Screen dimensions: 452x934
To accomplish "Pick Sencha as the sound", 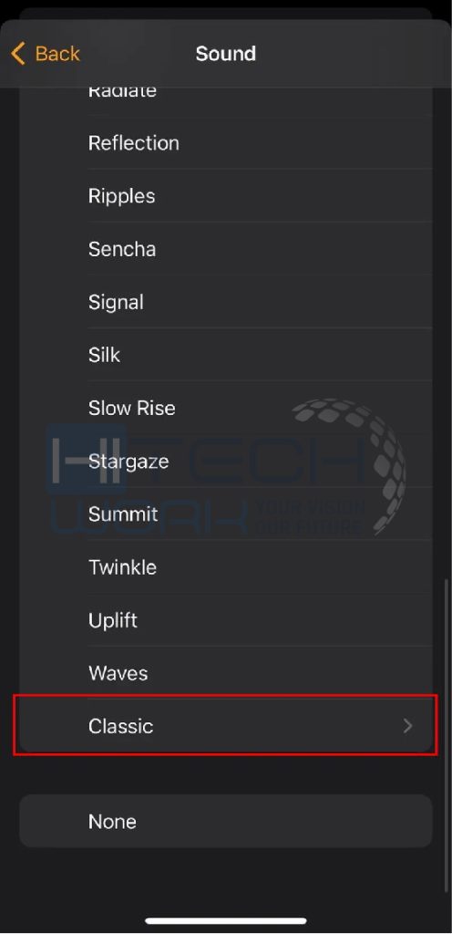I will pyautogui.click(x=225, y=249).
